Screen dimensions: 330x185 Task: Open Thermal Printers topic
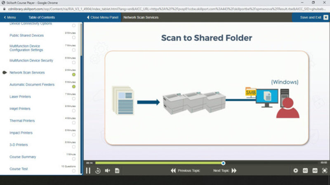click(22, 120)
